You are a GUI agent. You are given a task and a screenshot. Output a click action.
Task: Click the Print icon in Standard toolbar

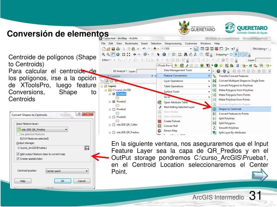click(118, 49)
